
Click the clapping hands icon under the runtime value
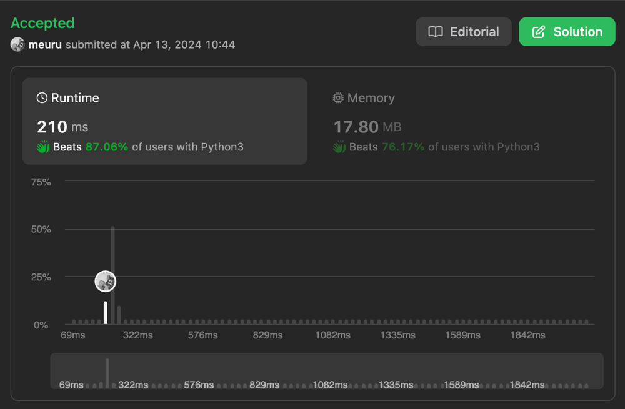coord(43,147)
